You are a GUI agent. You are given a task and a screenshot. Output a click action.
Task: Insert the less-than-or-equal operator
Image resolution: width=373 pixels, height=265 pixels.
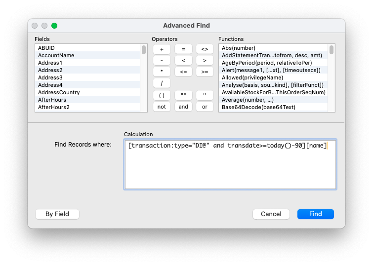coord(183,72)
